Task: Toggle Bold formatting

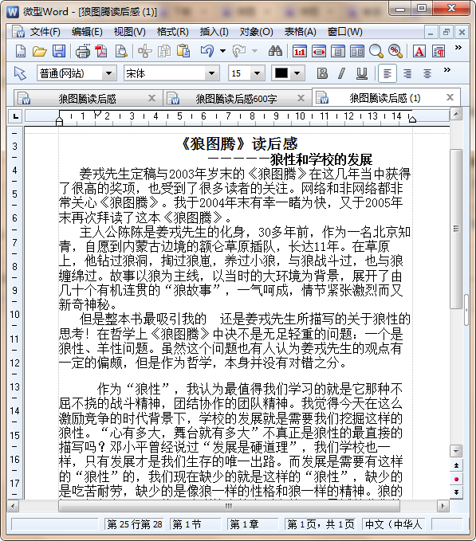Action: (x=322, y=73)
